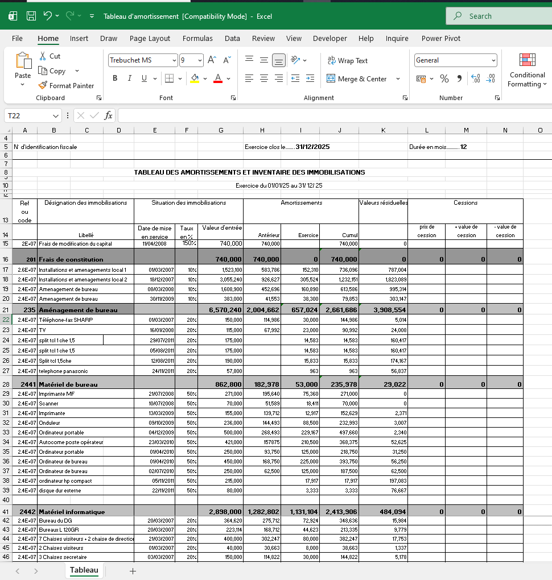The width and height of the screenshot is (552, 580).
Task: Open the Power Pivot tab
Action: [x=440, y=39]
